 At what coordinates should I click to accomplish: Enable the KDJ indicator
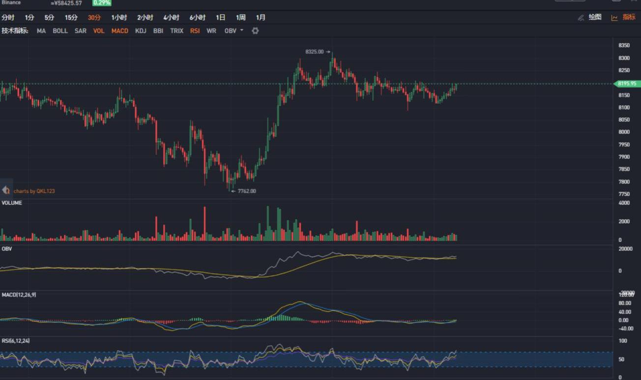141,30
